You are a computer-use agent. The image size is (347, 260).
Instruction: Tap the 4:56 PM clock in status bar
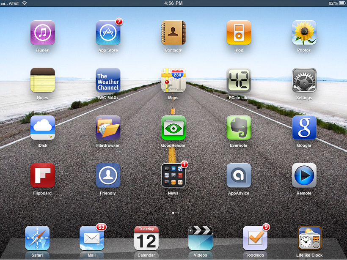coord(173,3)
